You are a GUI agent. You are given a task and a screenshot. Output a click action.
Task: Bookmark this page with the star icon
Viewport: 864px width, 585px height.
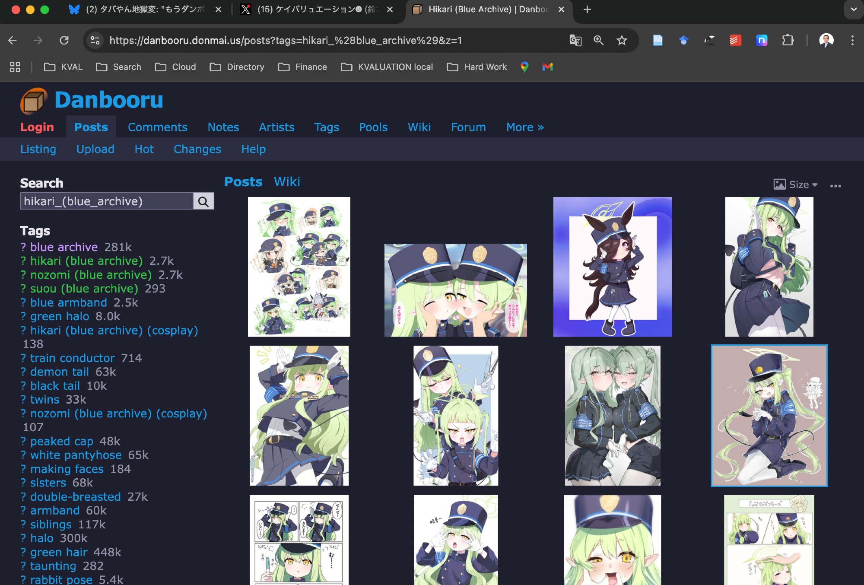pyautogui.click(x=622, y=41)
